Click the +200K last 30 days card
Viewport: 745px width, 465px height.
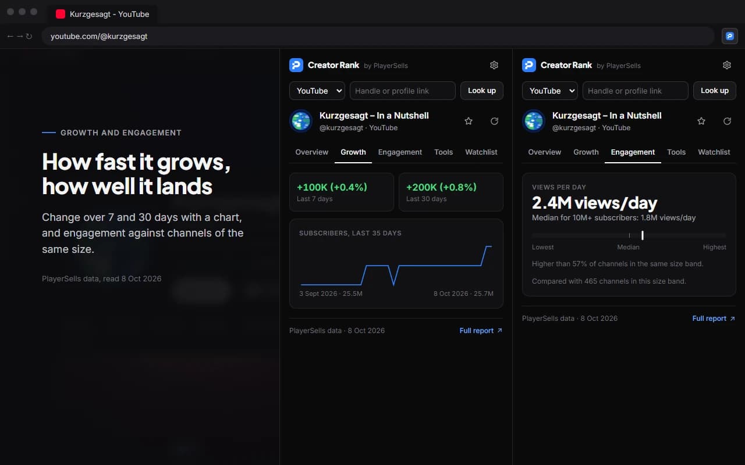click(451, 192)
